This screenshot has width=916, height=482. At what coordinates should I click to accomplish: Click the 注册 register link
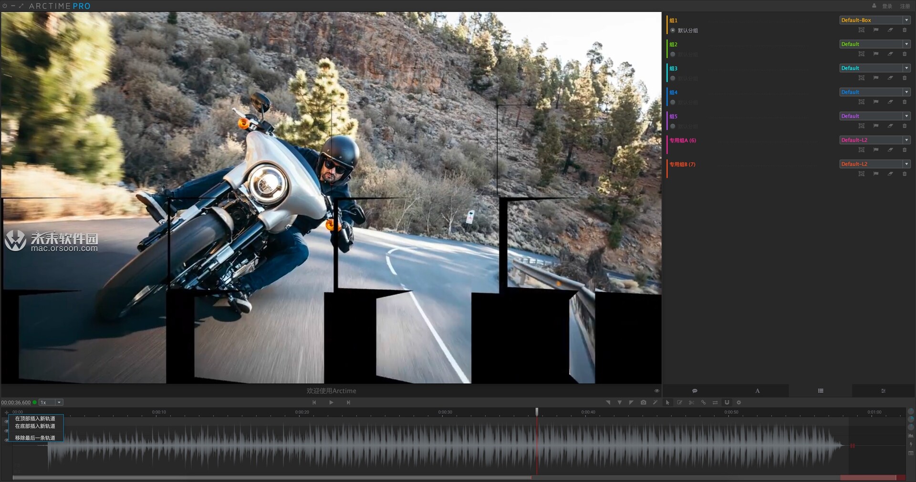[x=905, y=6]
